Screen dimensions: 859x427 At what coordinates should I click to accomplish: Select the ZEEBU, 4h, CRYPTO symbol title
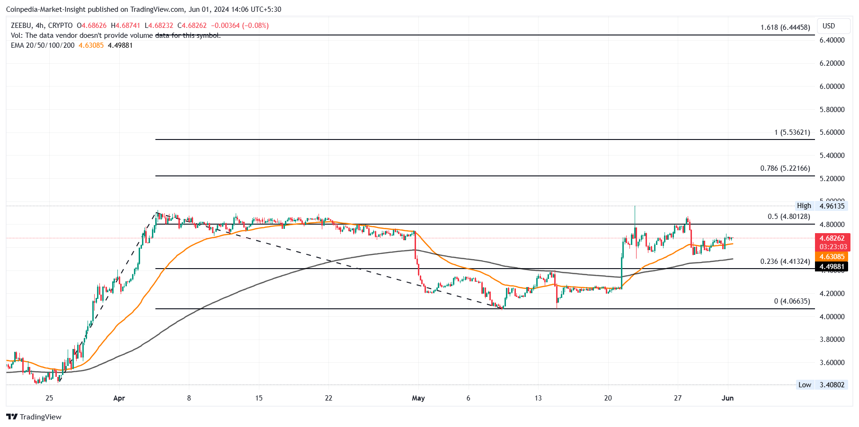pyautogui.click(x=42, y=26)
